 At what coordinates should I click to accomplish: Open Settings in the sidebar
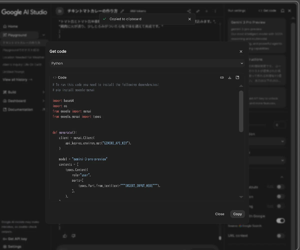coord(12,247)
